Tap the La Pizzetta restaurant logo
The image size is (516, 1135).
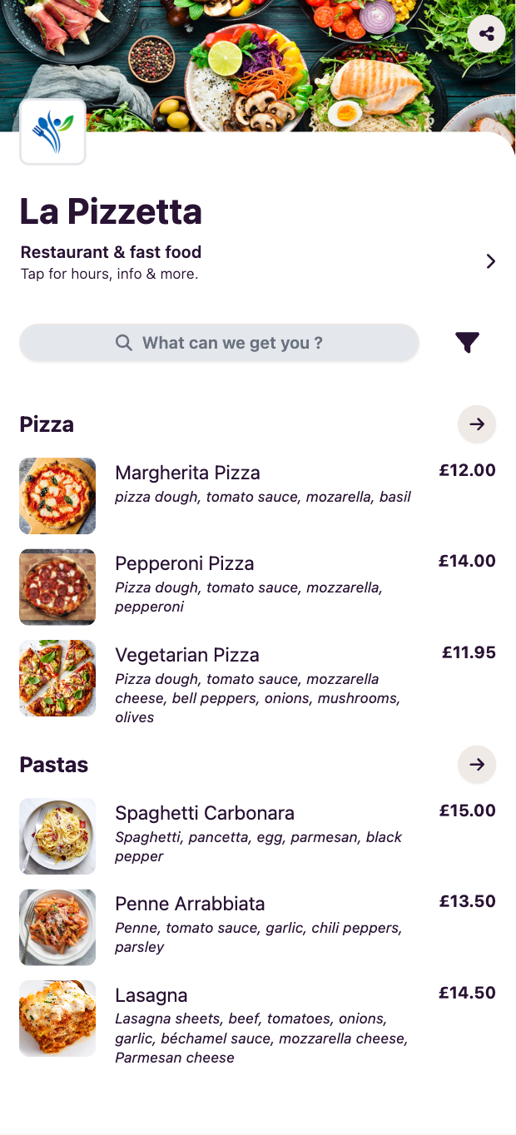52,131
